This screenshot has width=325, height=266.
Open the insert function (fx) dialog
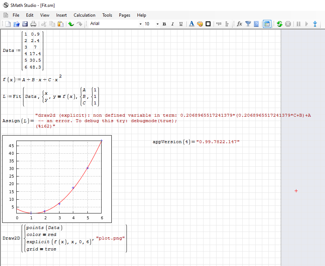[239, 24]
